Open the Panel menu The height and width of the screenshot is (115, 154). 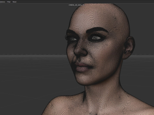pyautogui.click(x=14, y=2)
